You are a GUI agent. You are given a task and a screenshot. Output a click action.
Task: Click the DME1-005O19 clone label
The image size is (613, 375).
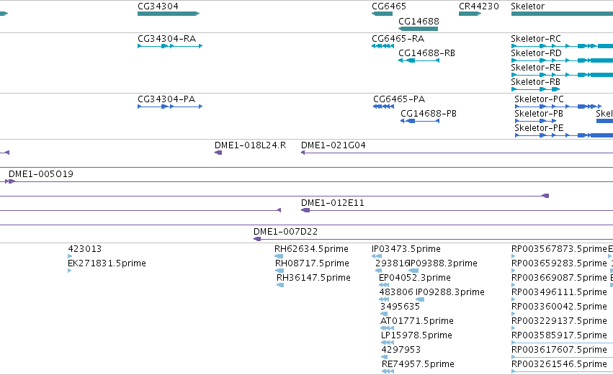pyautogui.click(x=40, y=174)
